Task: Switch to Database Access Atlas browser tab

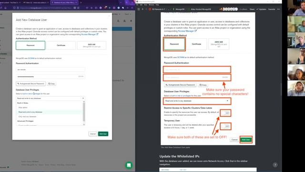Action: point(64,2)
